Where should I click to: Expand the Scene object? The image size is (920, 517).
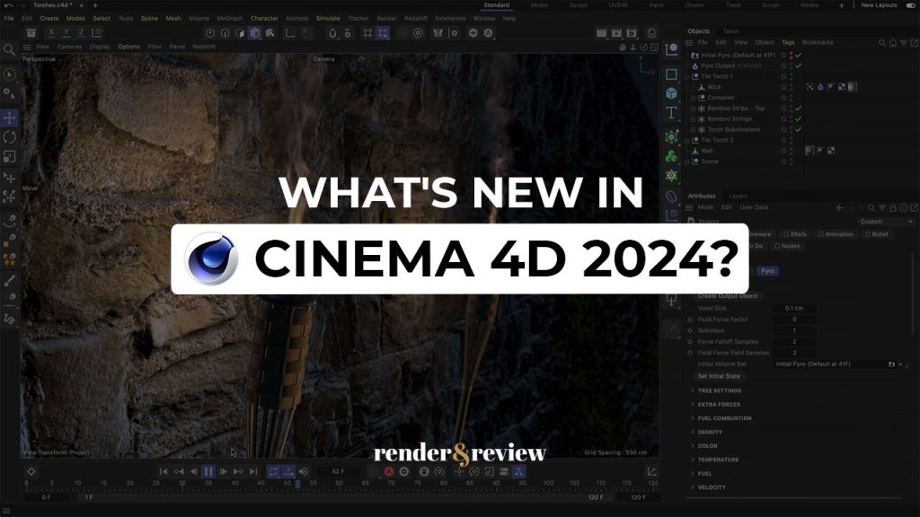click(x=687, y=162)
